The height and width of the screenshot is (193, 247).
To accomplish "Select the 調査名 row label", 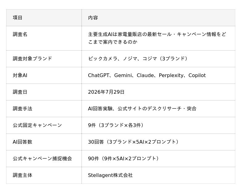I will [20, 34].
